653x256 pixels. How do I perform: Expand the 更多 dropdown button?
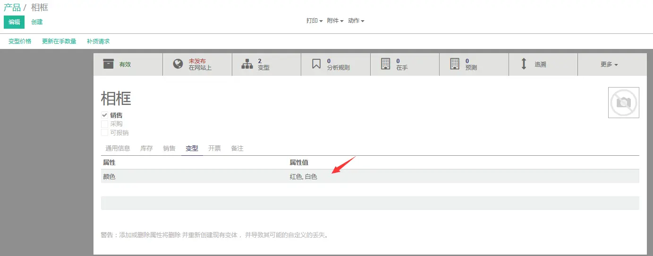(x=609, y=64)
